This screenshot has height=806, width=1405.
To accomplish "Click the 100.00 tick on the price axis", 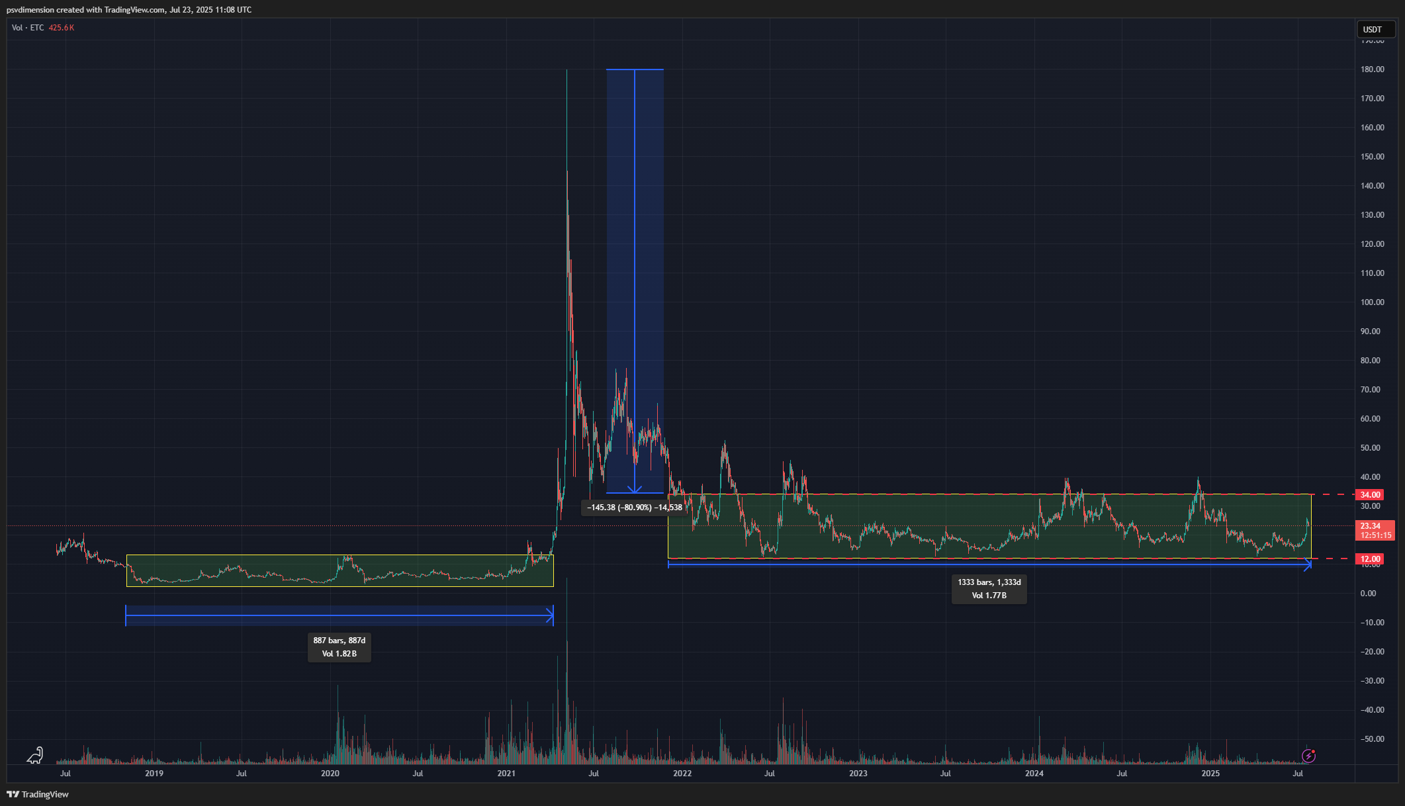I will pyautogui.click(x=1372, y=302).
